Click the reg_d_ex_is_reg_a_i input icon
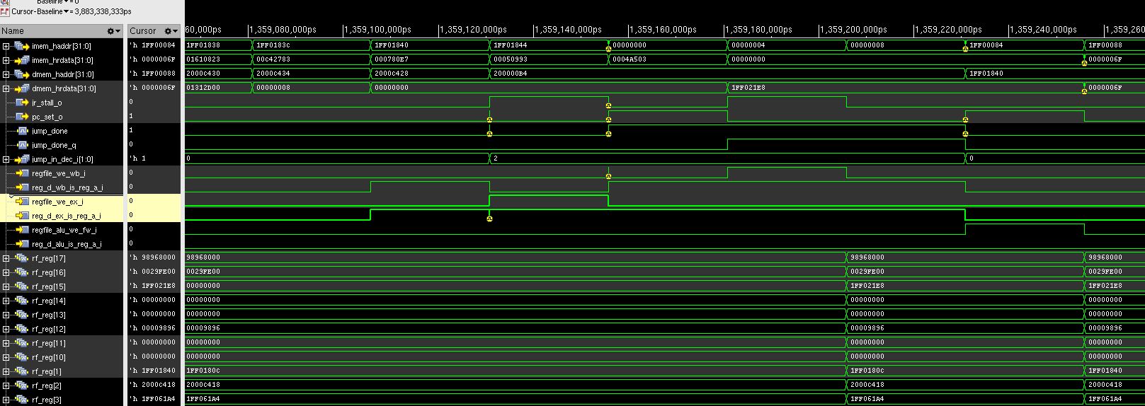Screen dimensions: 1145x406 click(x=22, y=216)
